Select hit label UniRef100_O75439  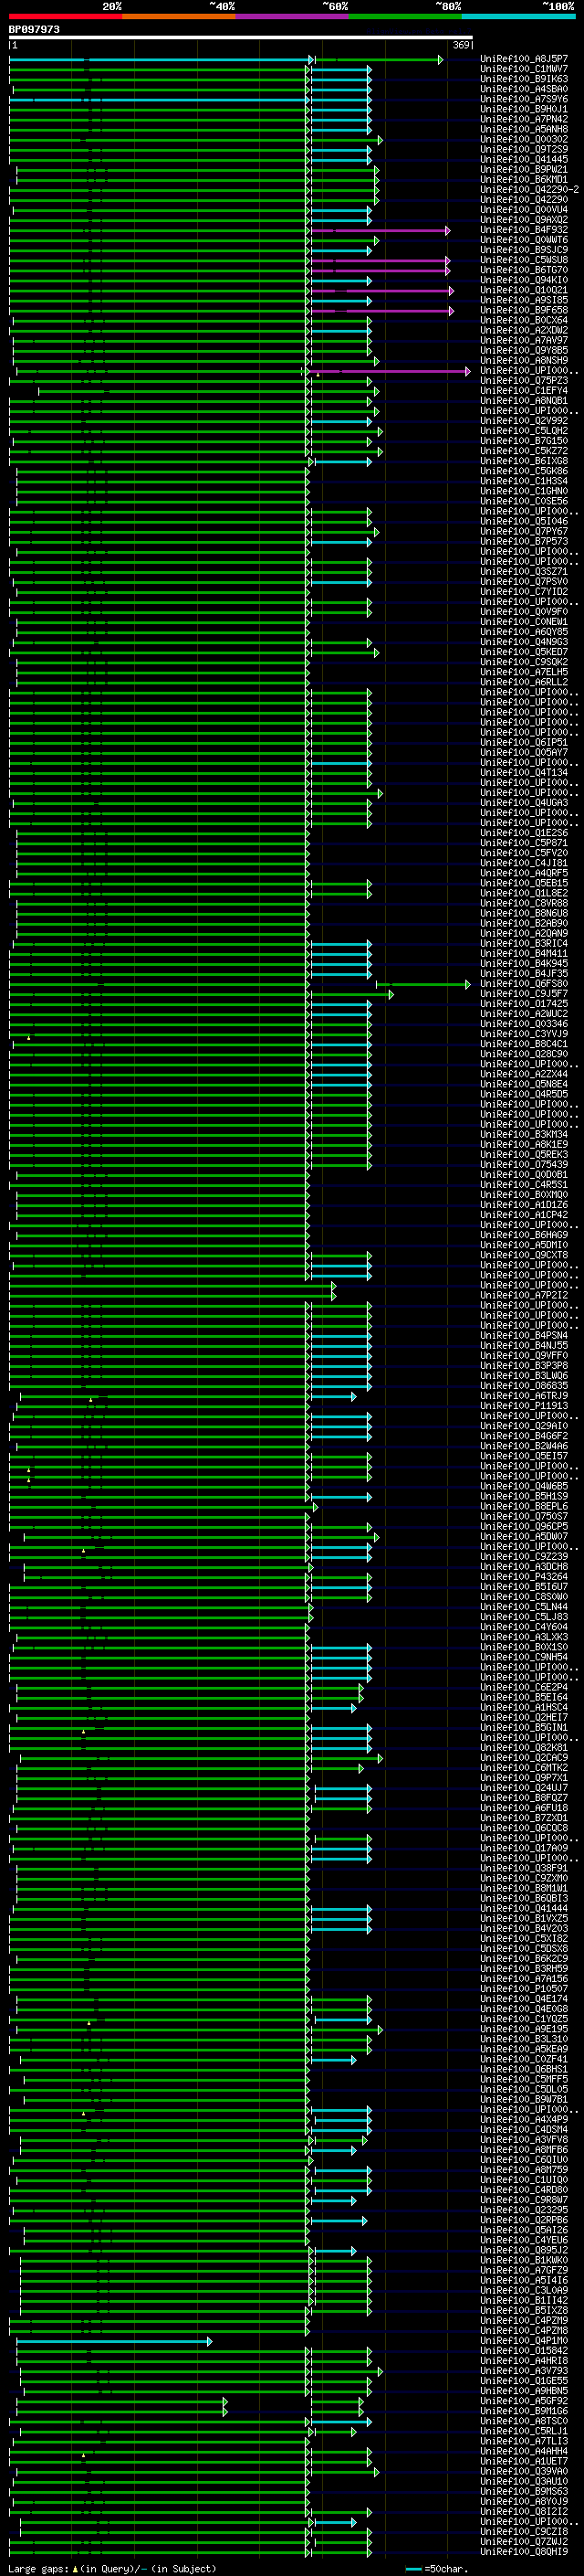[524, 1165]
